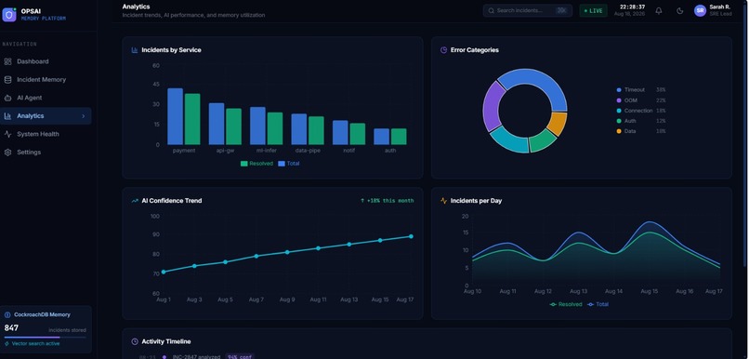Toggle Resolved series in Incidents by Service legend

256,164
